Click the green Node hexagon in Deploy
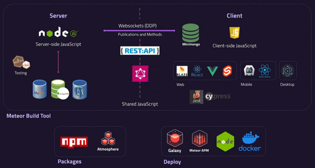 pos(225,142)
